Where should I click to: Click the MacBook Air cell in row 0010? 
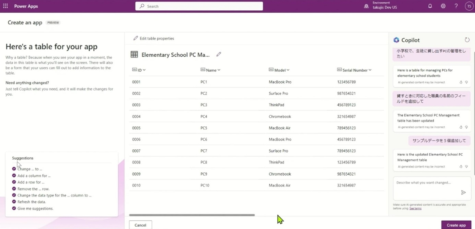tap(279, 185)
